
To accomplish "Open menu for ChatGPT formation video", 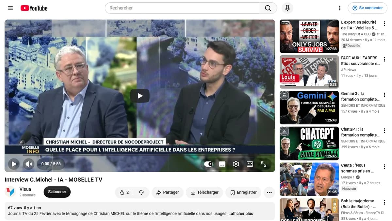I will pyautogui.click(x=384, y=131).
